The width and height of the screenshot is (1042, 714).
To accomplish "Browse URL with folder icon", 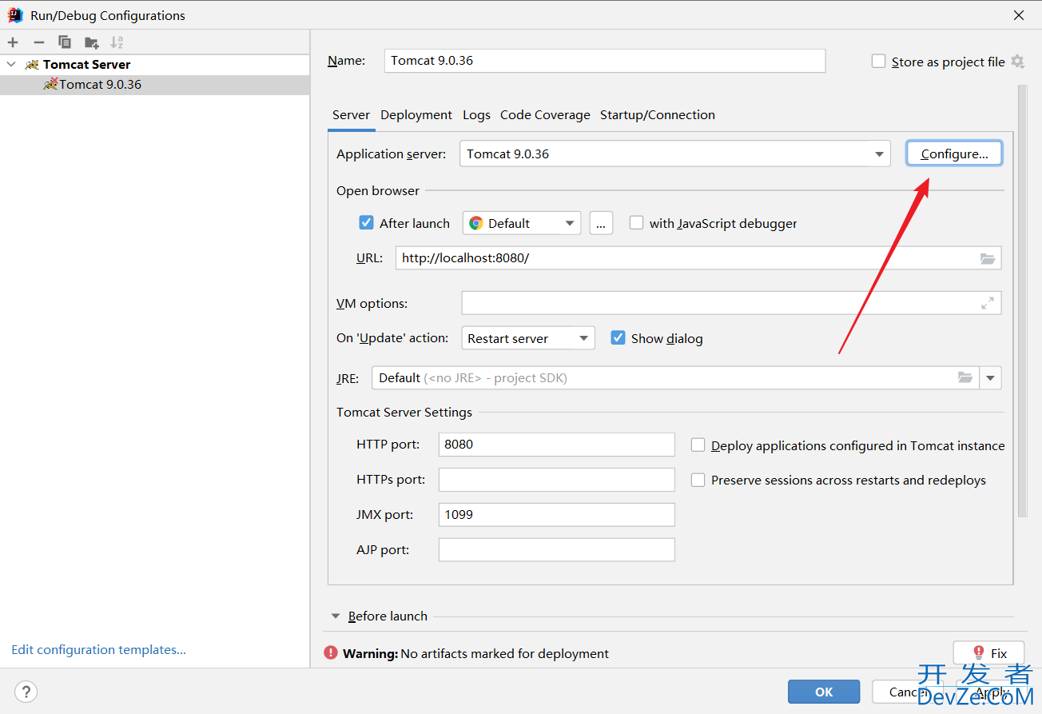I will tap(988, 258).
